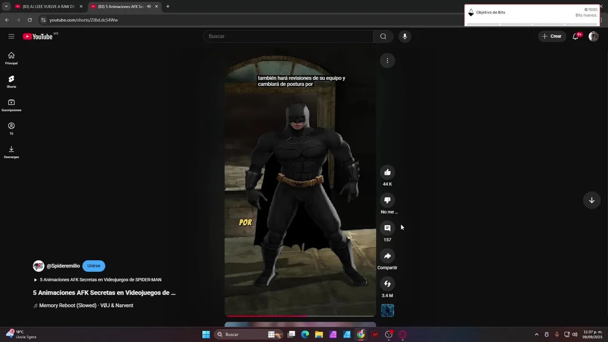Go to the next Short with down arrow
The image size is (608, 342).
coord(591,200)
